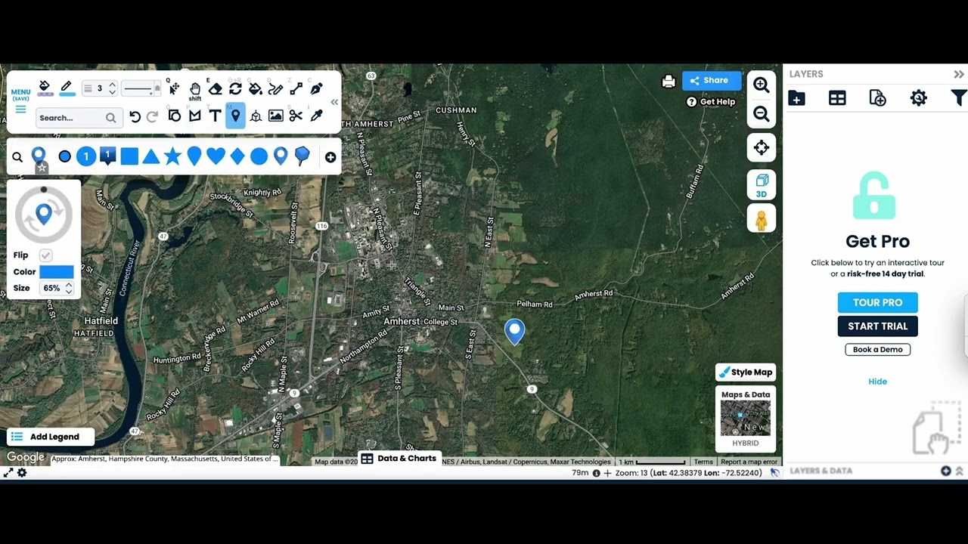Choose the diamond marker shape

click(237, 156)
